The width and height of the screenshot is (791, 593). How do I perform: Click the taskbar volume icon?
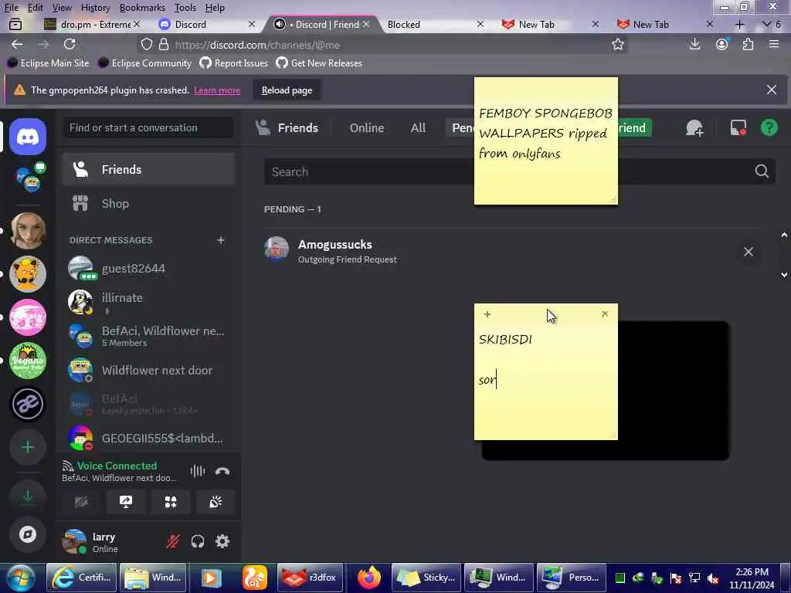pyautogui.click(x=712, y=578)
